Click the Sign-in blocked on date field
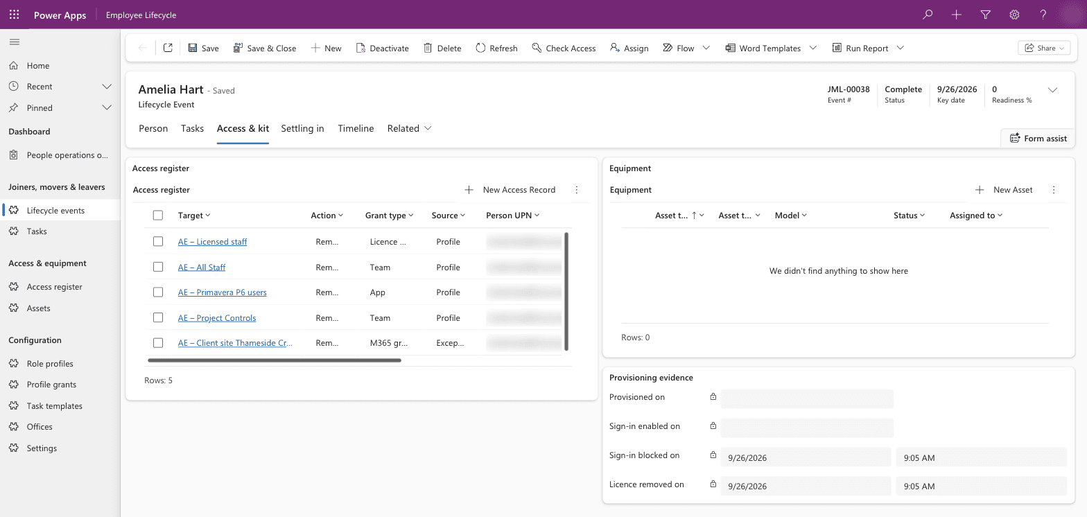The width and height of the screenshot is (1087, 517). coord(806,457)
